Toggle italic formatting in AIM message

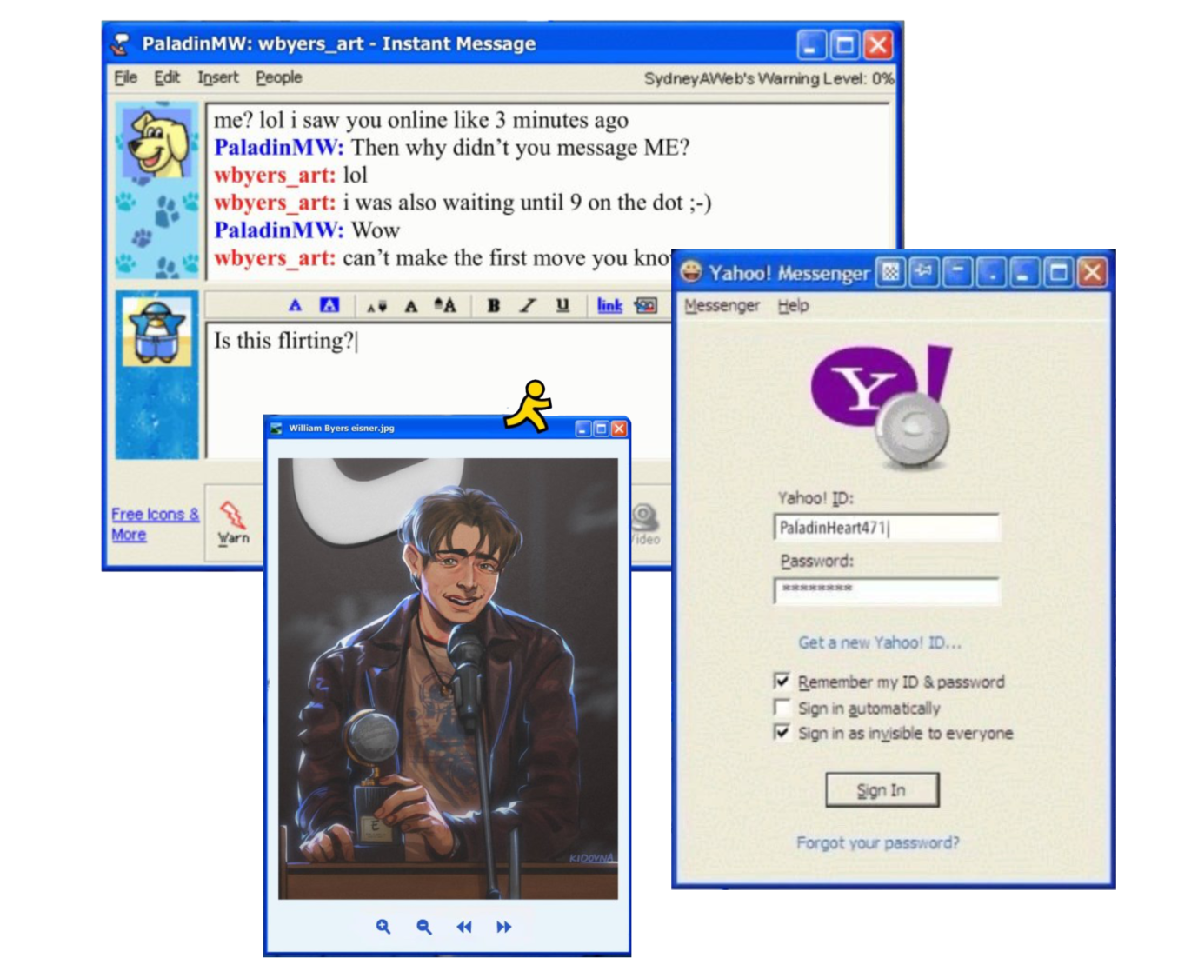[528, 305]
